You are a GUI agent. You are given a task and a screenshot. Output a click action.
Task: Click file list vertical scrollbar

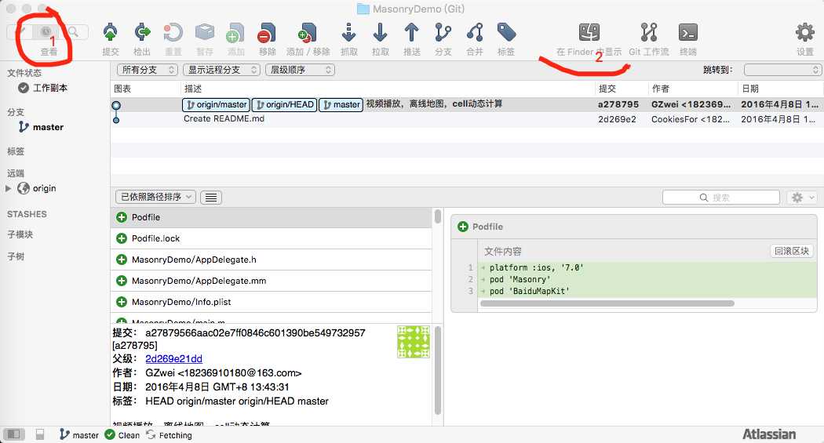[x=437, y=216]
